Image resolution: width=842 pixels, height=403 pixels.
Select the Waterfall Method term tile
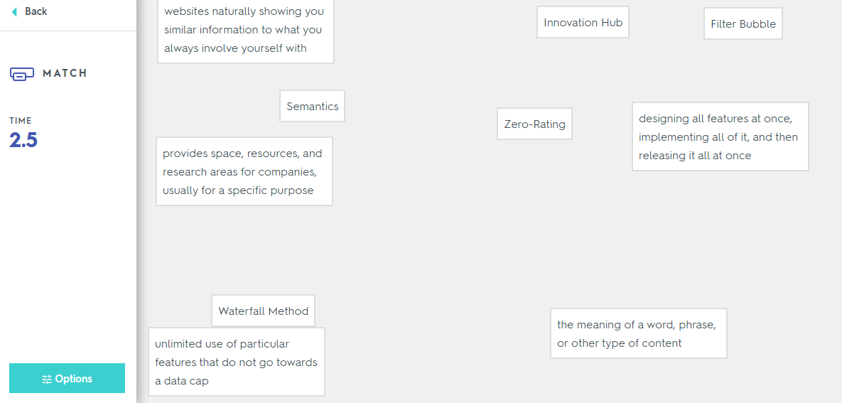tap(263, 311)
